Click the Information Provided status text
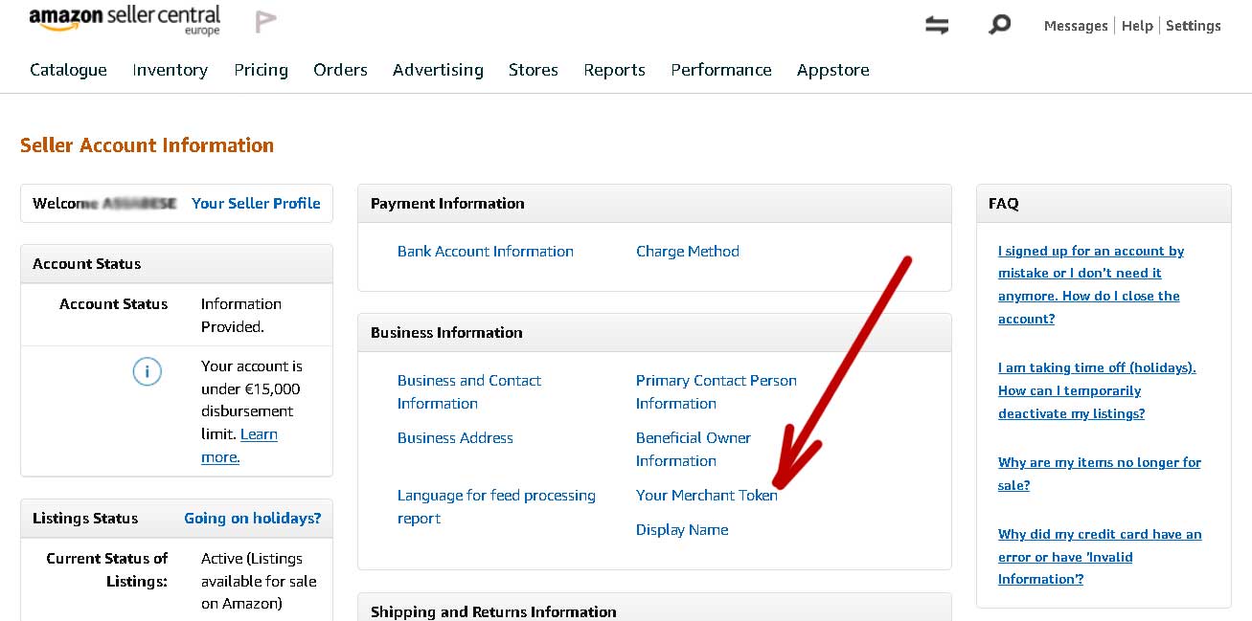Image resolution: width=1252 pixels, height=621 pixels. click(x=241, y=315)
